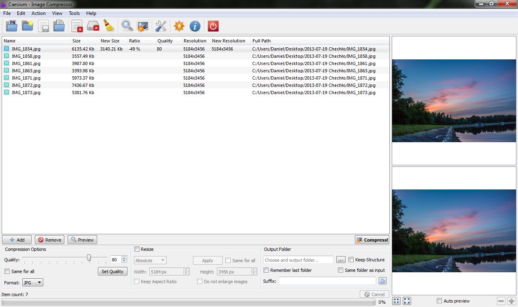Image resolution: width=518 pixels, height=307 pixels.
Task: Select the IMG_1861.jpg row
Action: [195, 63]
